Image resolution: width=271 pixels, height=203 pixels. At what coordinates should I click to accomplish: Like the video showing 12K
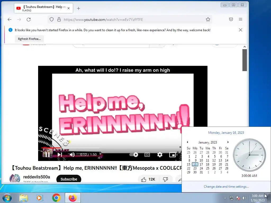pyautogui.click(x=148, y=179)
